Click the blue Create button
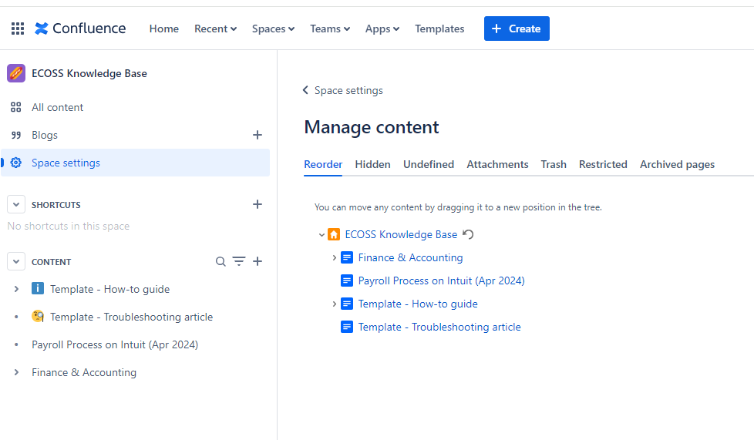This screenshot has height=440, width=754. pos(517,29)
